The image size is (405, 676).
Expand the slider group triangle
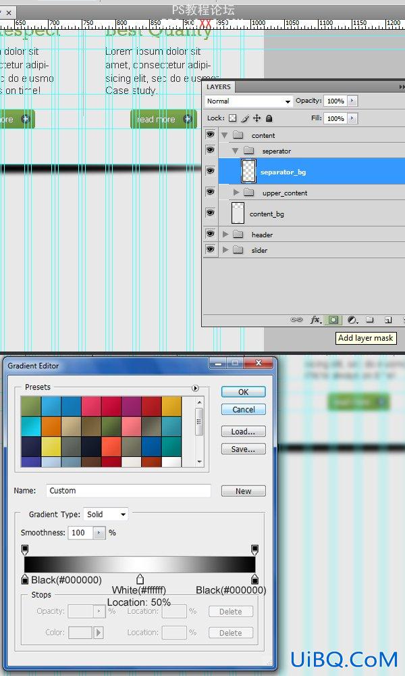[225, 249]
